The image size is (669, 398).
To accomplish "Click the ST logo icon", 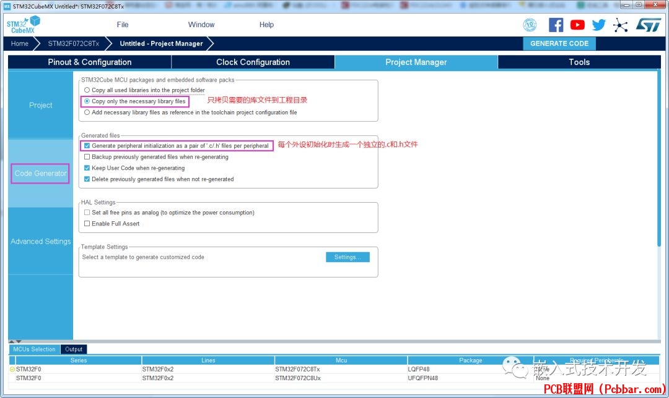I will pos(649,25).
